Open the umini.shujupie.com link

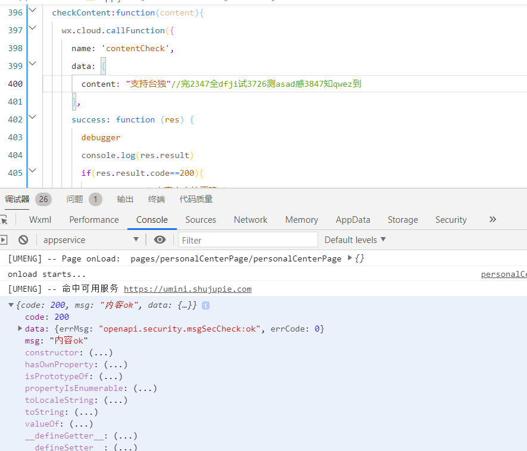coord(188,289)
